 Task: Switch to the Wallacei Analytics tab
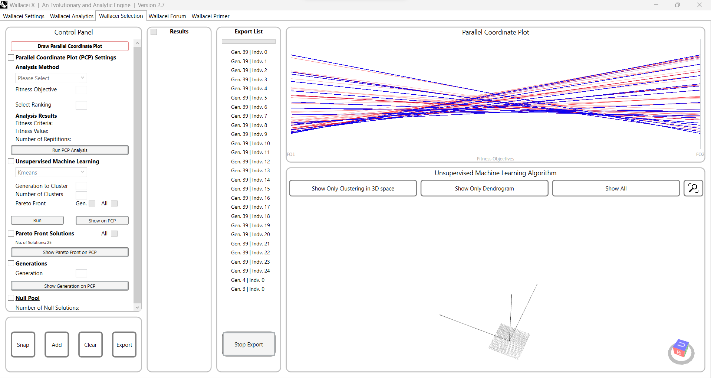point(72,16)
